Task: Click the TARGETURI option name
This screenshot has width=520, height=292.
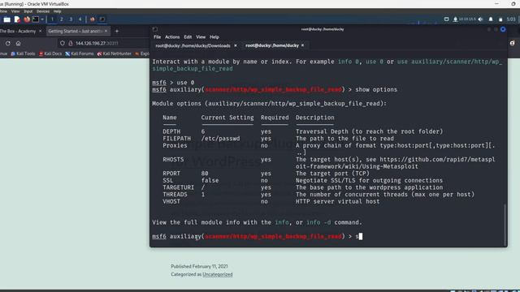Action: click(178, 187)
